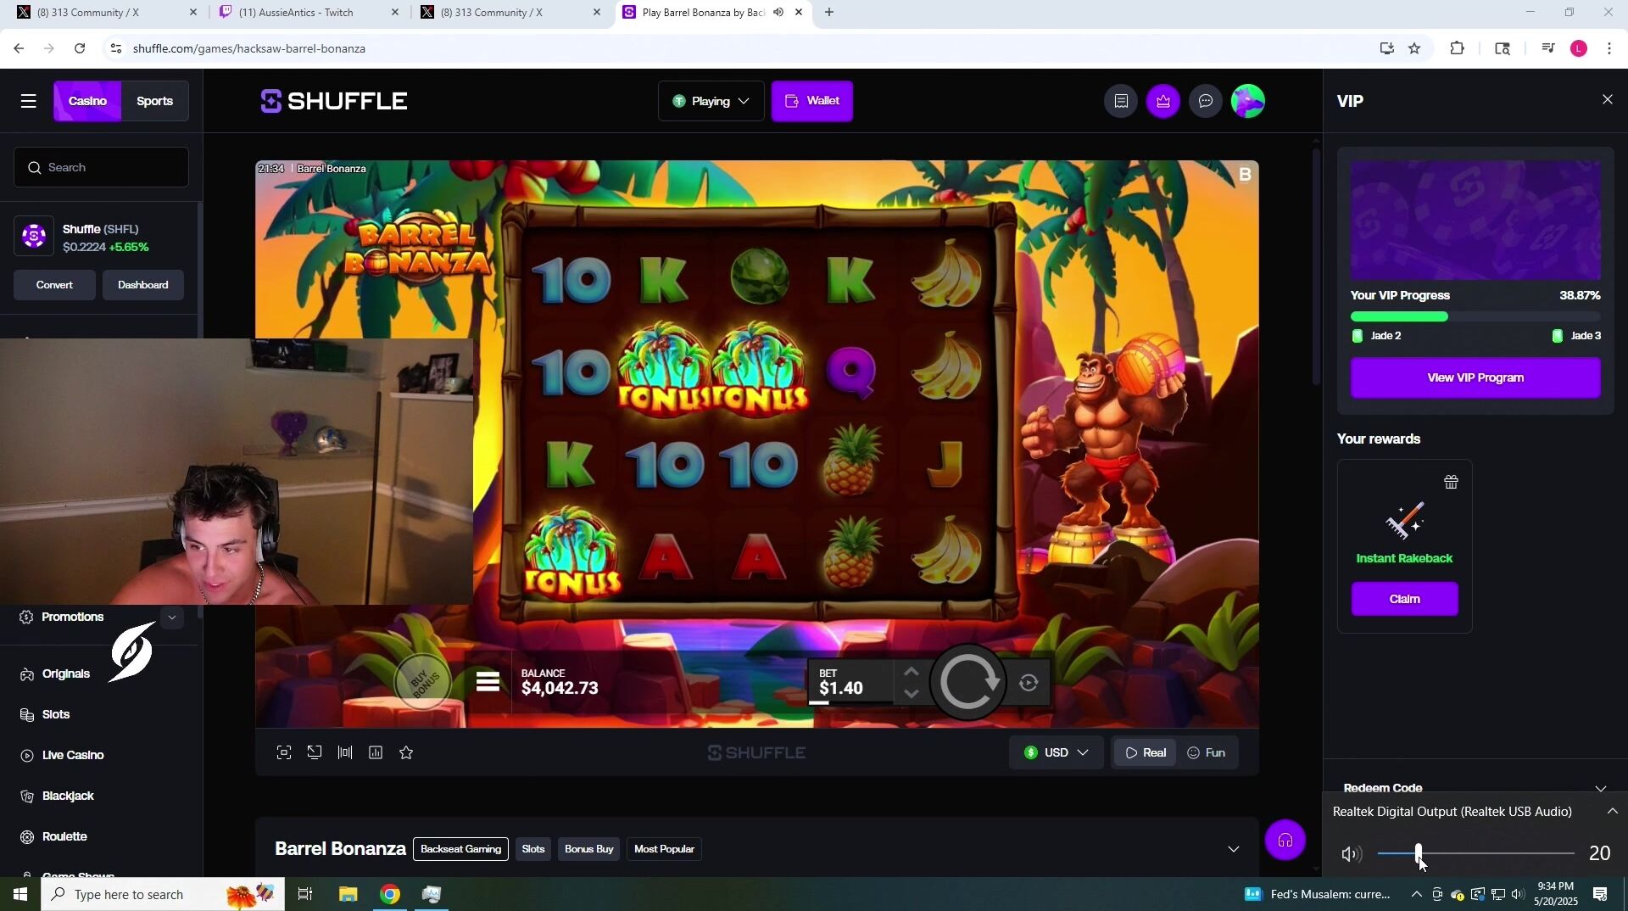The width and height of the screenshot is (1628, 911).
Task: Increase the bet amount arrow
Action: point(911,672)
